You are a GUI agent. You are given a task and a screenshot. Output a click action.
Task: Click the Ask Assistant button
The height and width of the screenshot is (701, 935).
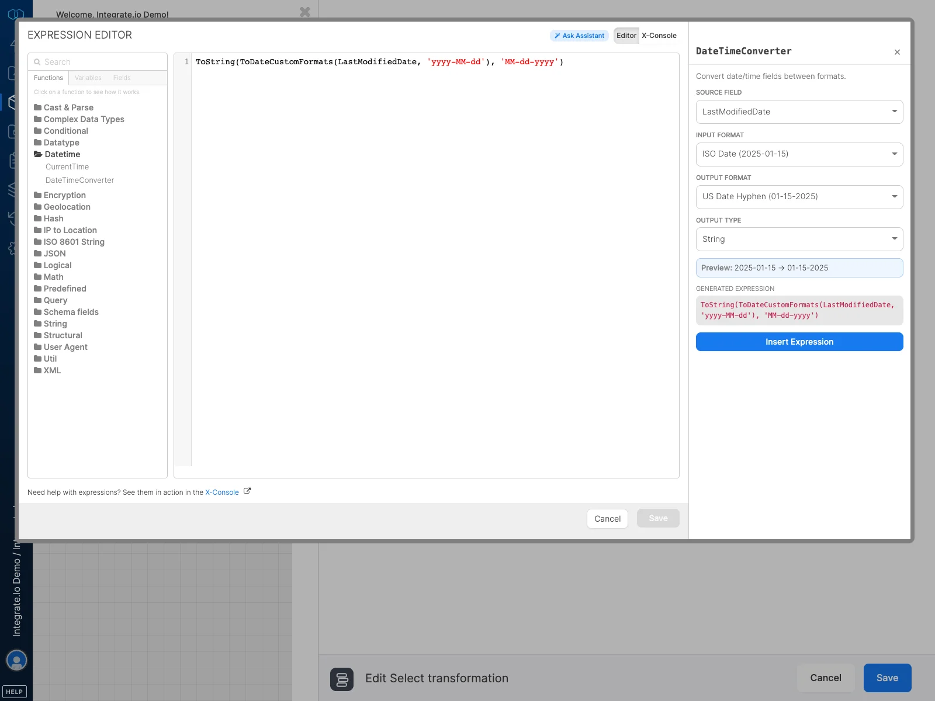pos(579,36)
